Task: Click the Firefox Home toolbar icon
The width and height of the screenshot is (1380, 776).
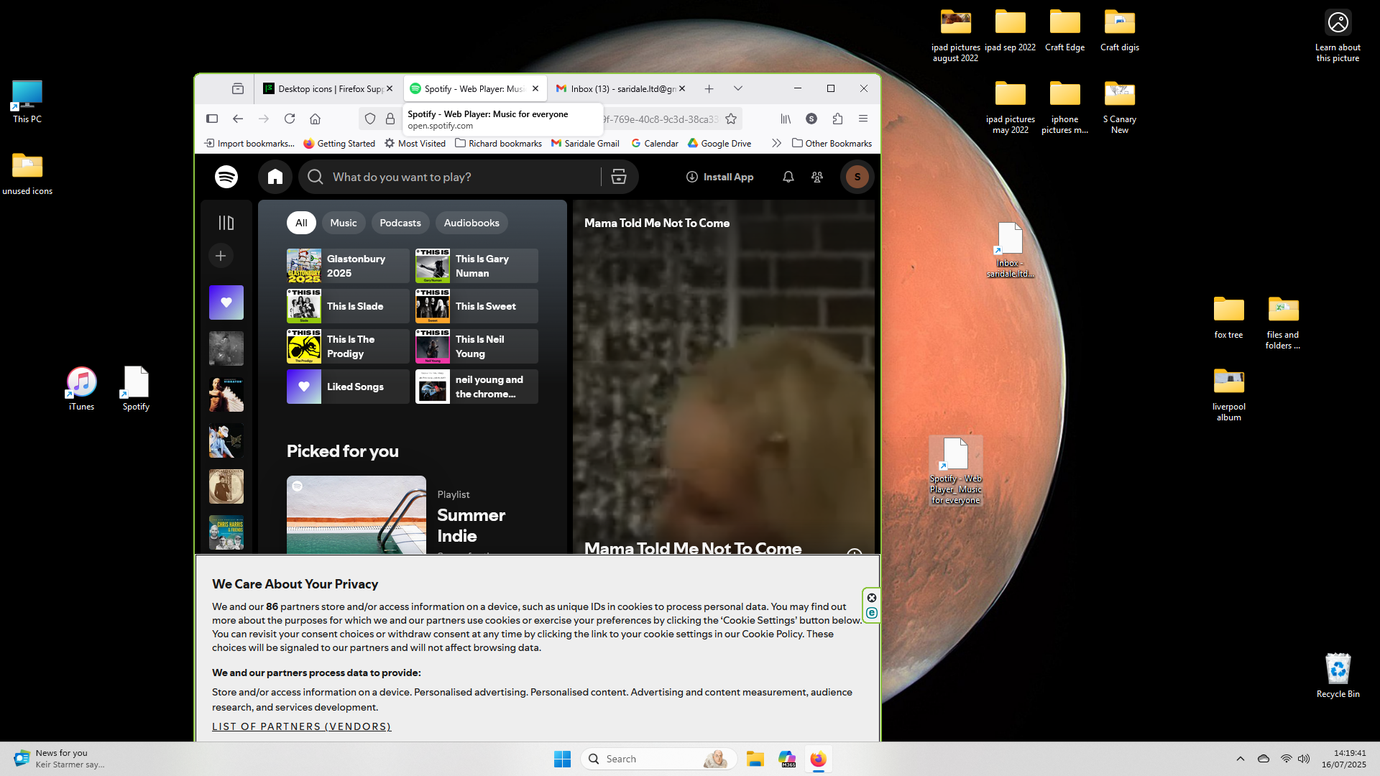Action: click(315, 119)
